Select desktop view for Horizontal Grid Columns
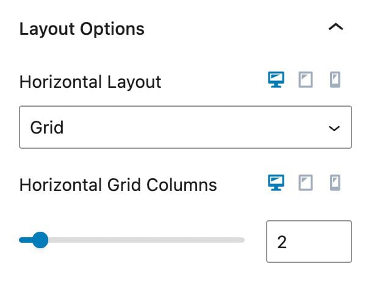Screen dimensions: 371x283 click(276, 182)
